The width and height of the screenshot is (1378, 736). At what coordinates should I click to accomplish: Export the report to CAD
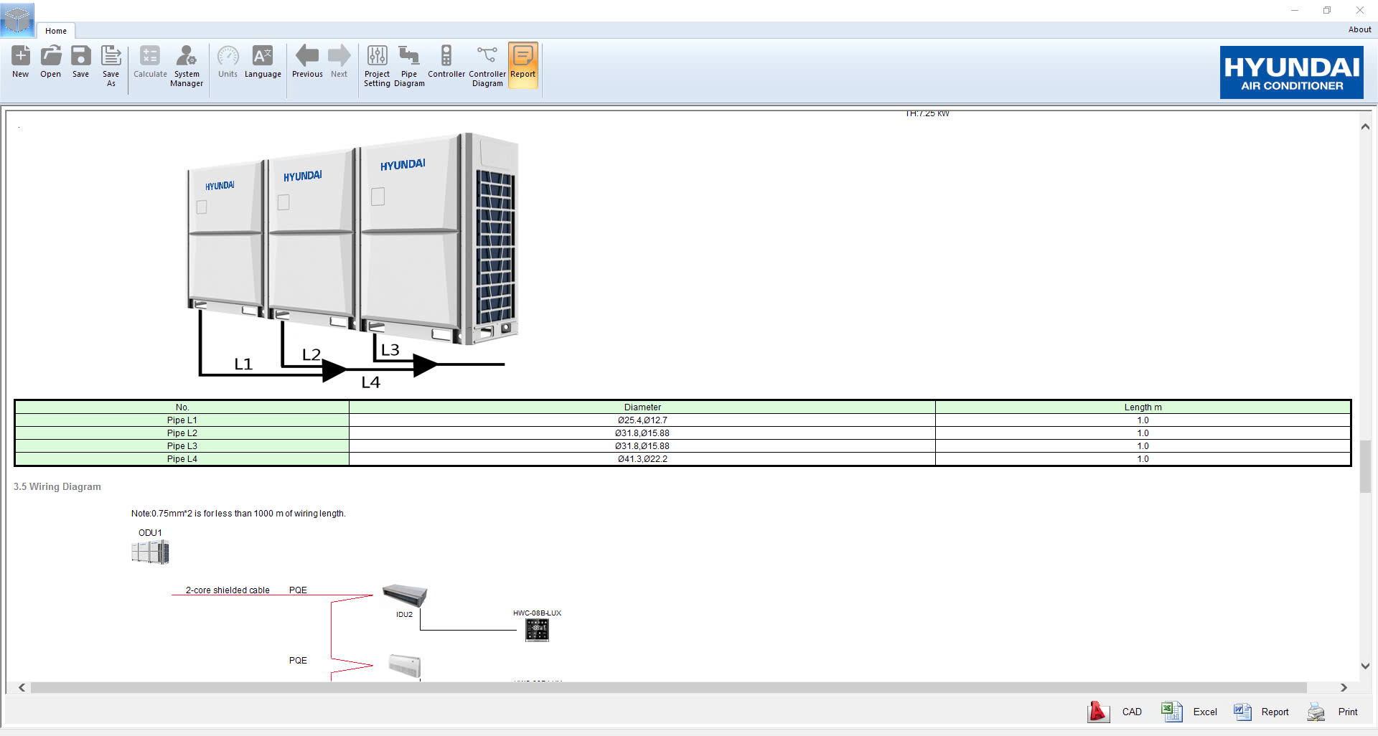click(x=1115, y=712)
